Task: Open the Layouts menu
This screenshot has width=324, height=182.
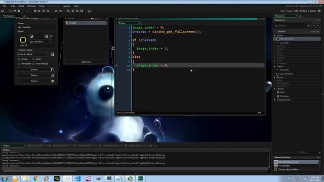Action: (66, 6)
